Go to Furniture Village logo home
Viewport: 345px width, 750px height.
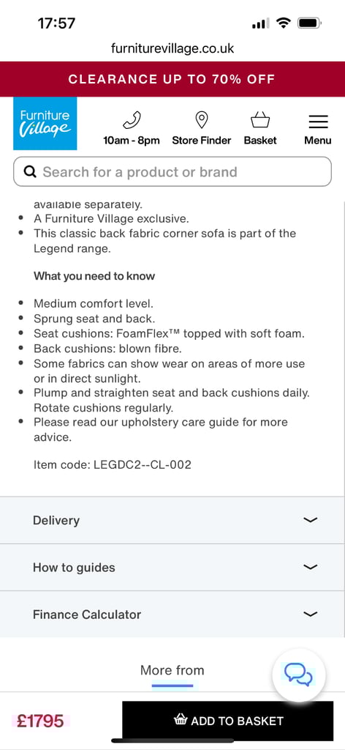tap(45, 123)
